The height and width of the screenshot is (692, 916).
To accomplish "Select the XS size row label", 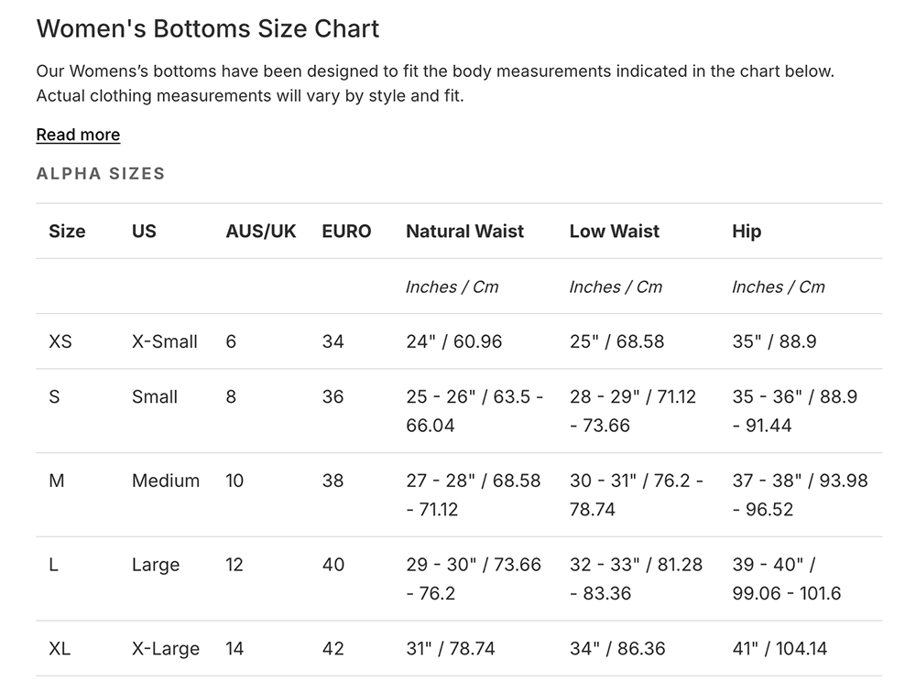I will (60, 341).
